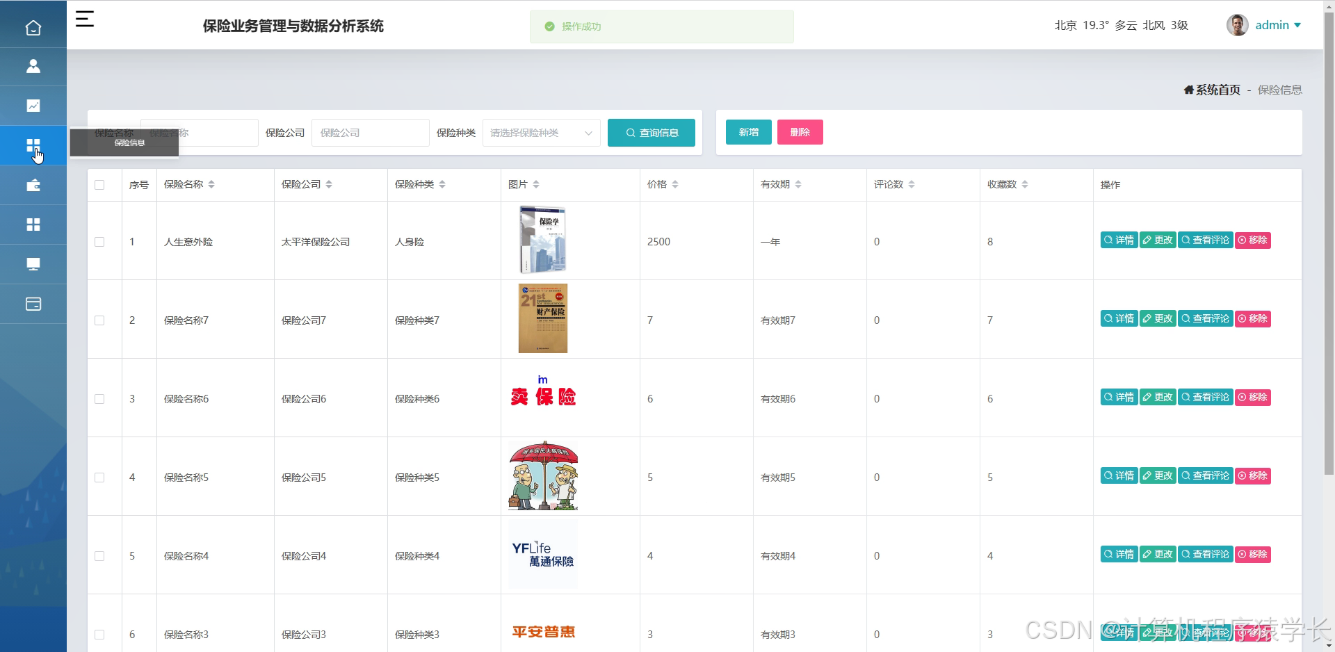Click 更改 for 保险名称7
This screenshot has width=1335, height=652.
tap(1158, 318)
